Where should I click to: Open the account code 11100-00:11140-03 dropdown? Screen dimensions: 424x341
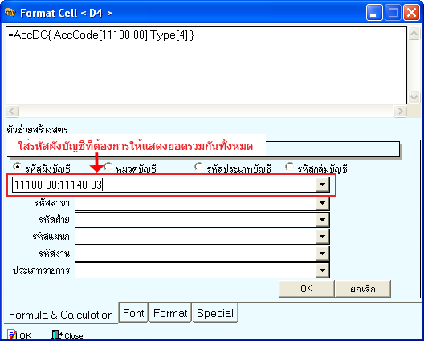pos(322,185)
